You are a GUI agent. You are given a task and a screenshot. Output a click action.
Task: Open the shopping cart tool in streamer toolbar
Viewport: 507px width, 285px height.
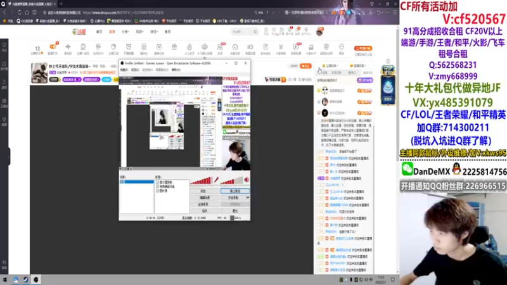[x=281, y=47]
